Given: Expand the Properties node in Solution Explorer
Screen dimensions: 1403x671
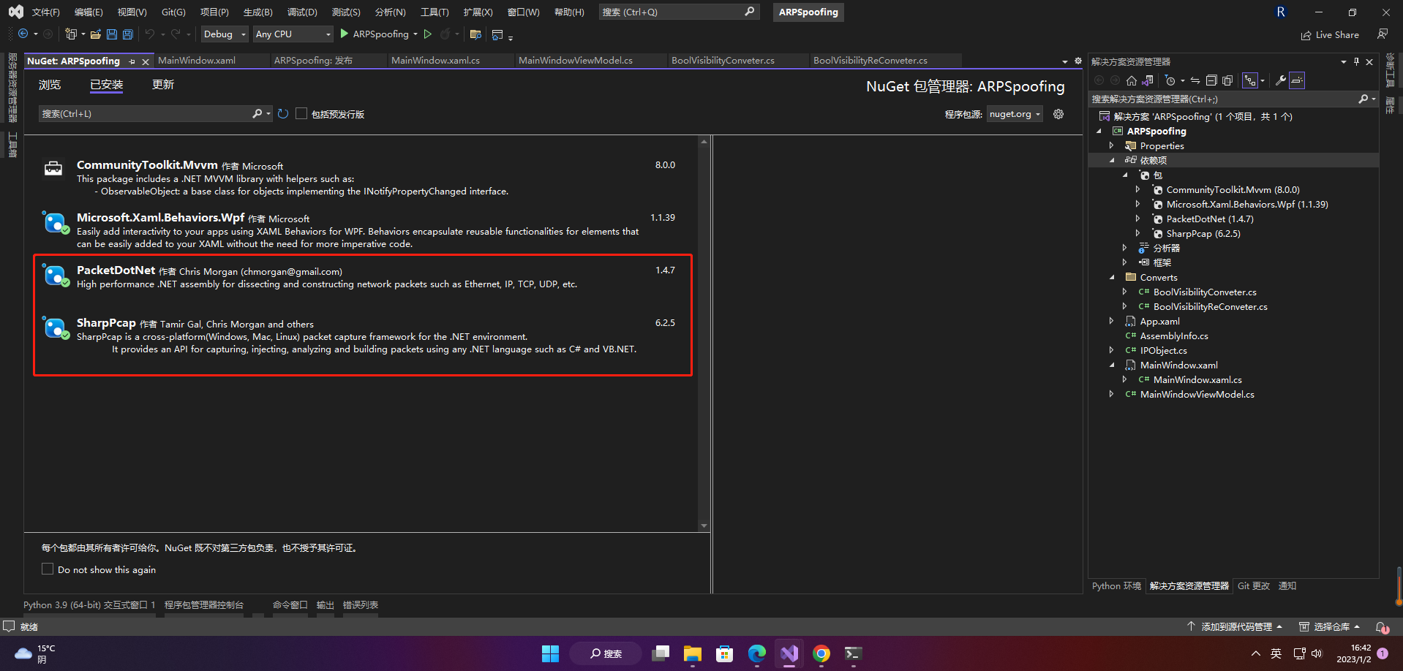Looking at the screenshot, I should click(1112, 146).
